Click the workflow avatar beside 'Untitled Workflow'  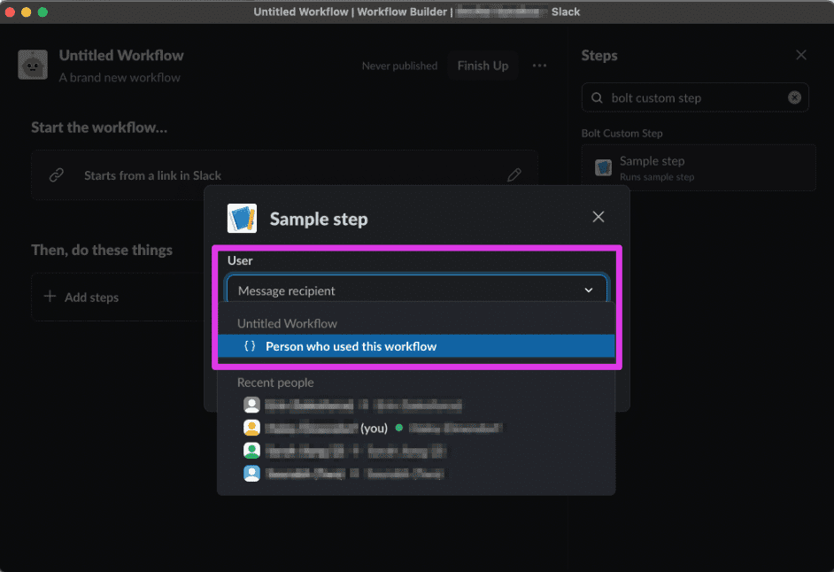click(x=32, y=65)
